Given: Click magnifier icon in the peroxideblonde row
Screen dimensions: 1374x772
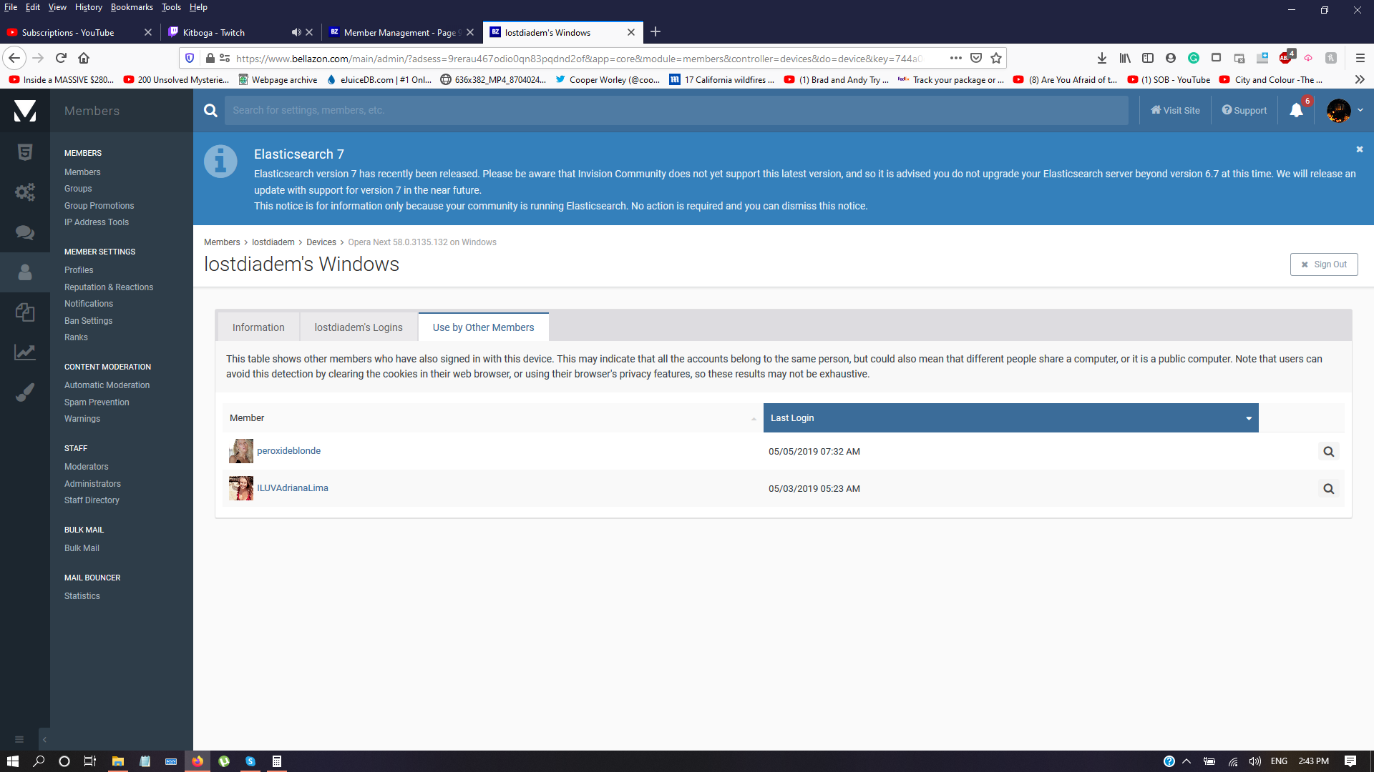Looking at the screenshot, I should [1328, 452].
